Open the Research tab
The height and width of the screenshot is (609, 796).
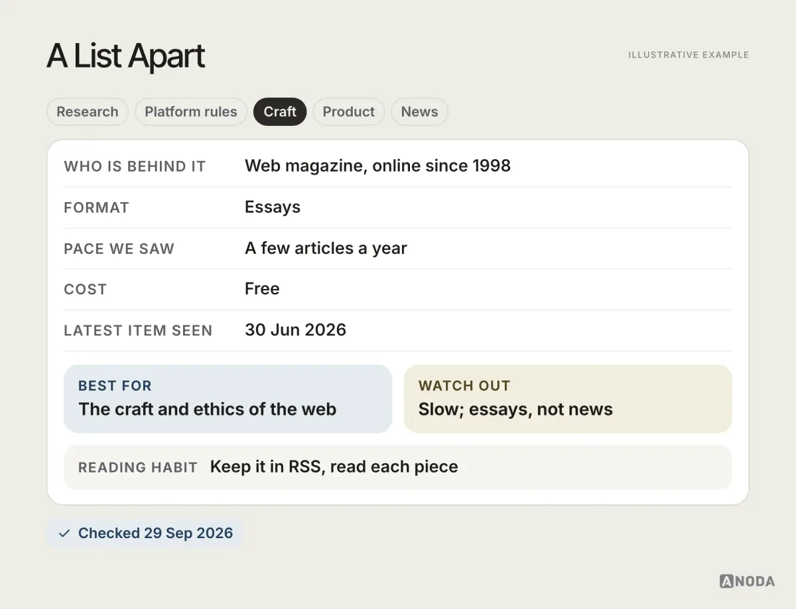(x=87, y=112)
